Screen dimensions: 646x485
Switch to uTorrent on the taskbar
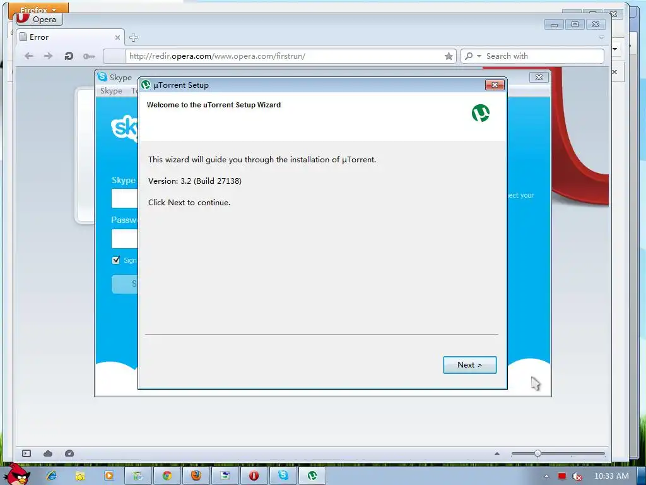[x=312, y=476]
